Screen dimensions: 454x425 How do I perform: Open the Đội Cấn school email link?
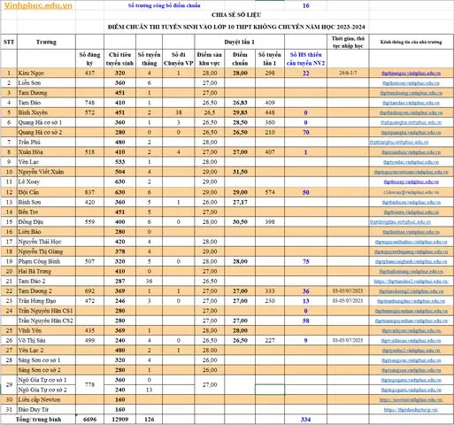point(411,192)
